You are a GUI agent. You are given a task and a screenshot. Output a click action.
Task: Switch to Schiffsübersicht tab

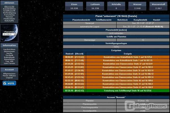pos(104,20)
